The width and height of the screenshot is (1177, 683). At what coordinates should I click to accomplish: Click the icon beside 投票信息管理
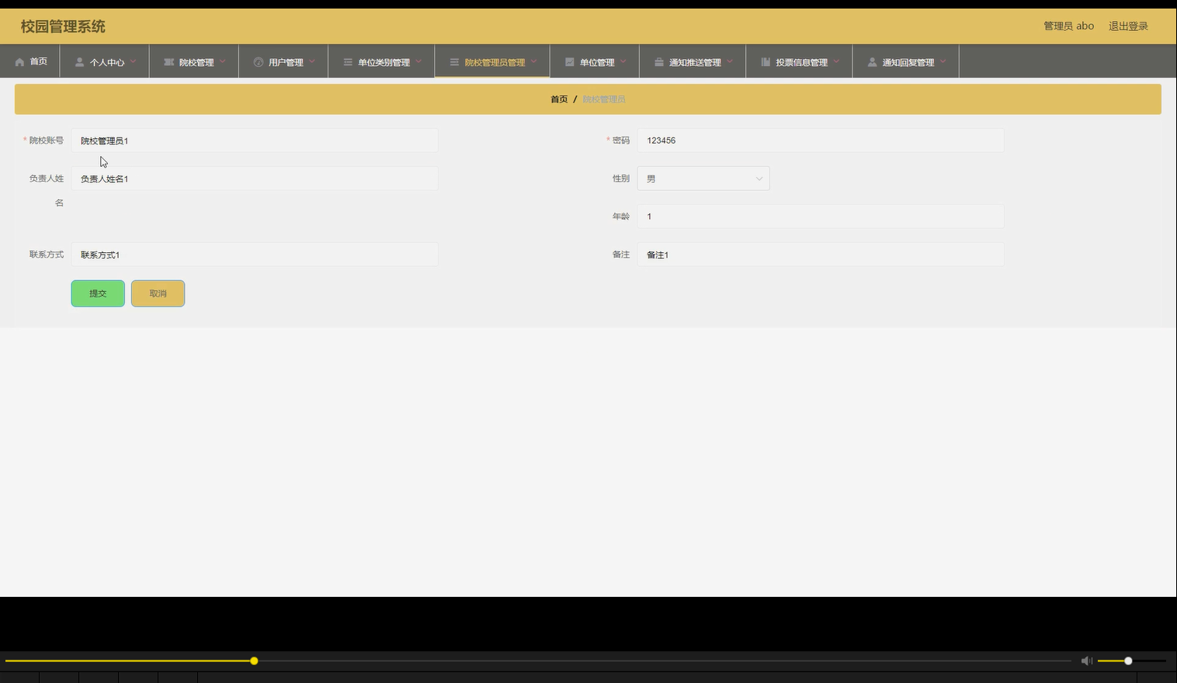[766, 62]
